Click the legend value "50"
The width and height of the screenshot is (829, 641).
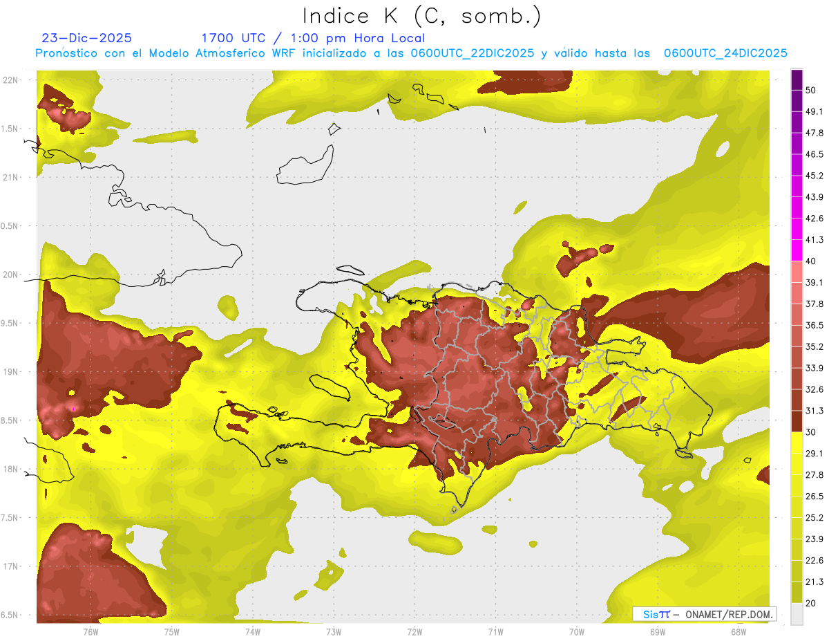pos(812,90)
